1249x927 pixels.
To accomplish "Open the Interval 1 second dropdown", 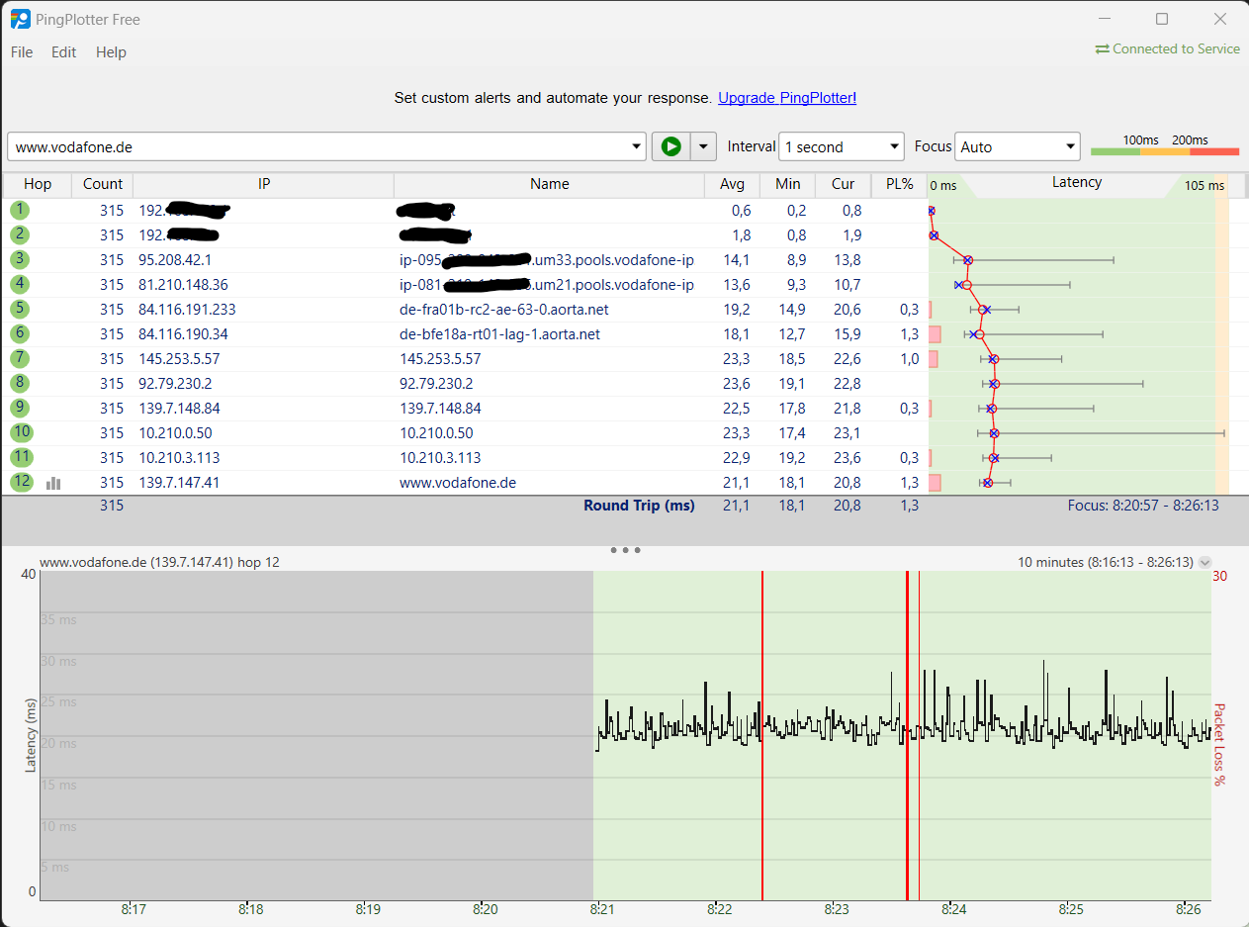I will coord(842,146).
